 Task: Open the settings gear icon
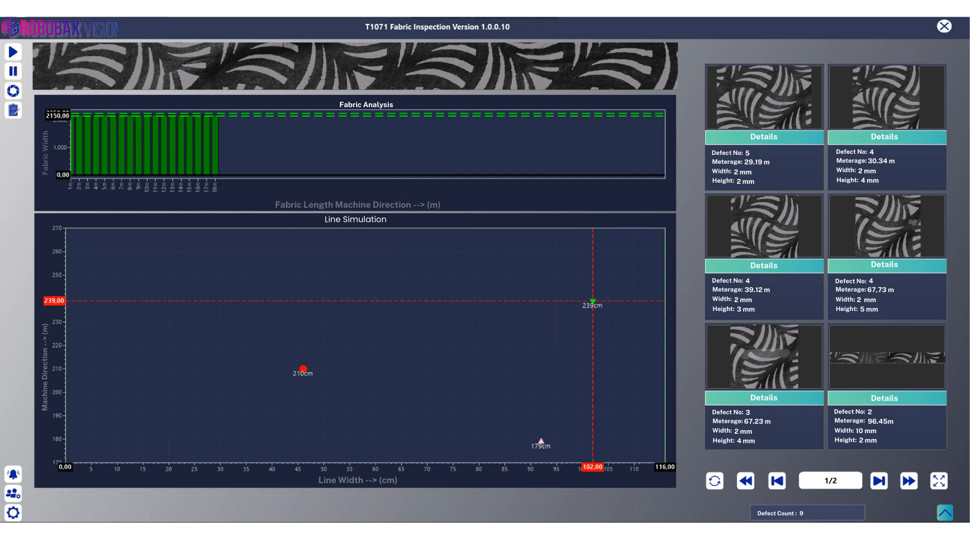tap(13, 513)
